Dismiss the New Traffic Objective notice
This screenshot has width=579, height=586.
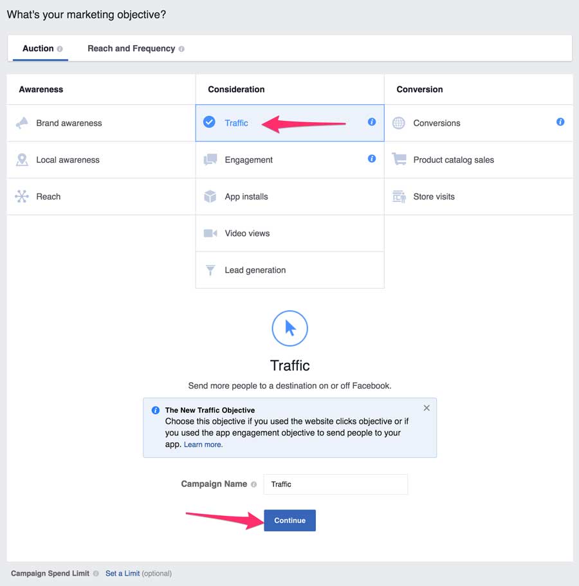point(427,408)
